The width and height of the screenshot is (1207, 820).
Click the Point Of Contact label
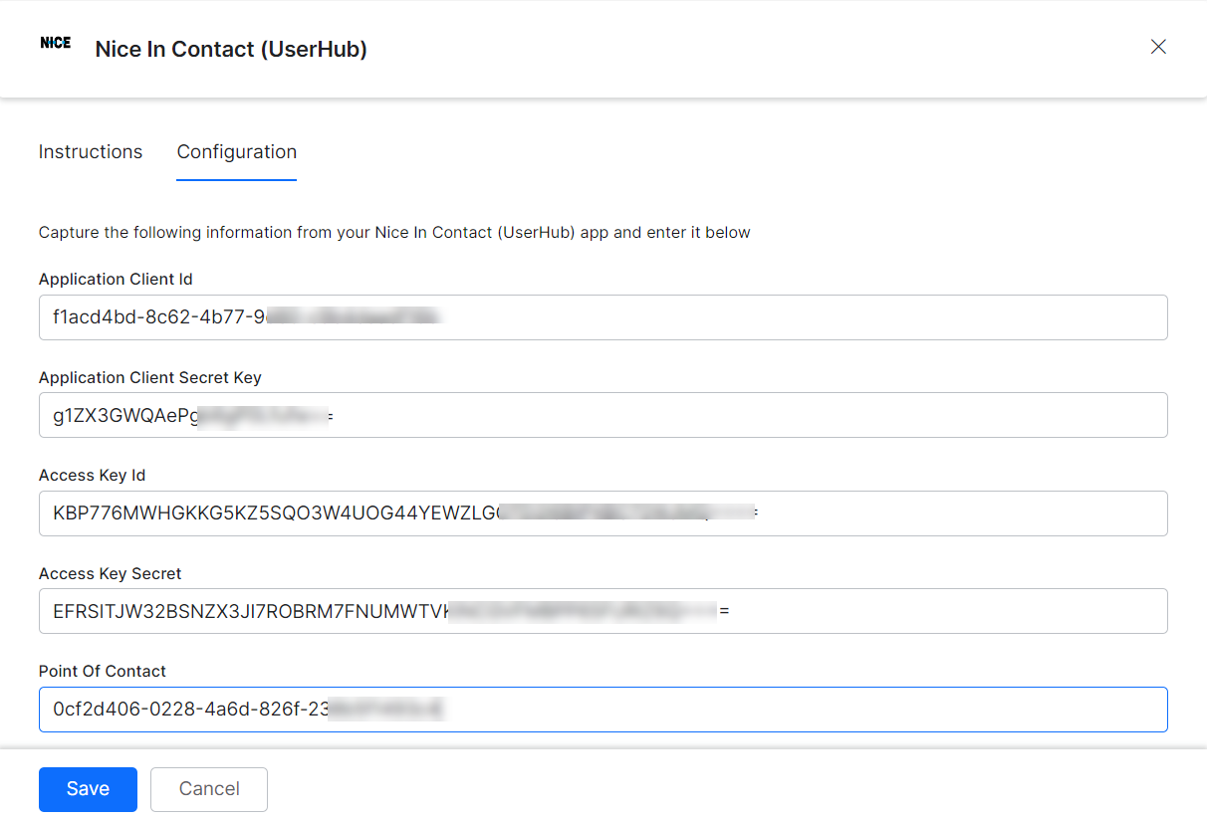point(103,671)
